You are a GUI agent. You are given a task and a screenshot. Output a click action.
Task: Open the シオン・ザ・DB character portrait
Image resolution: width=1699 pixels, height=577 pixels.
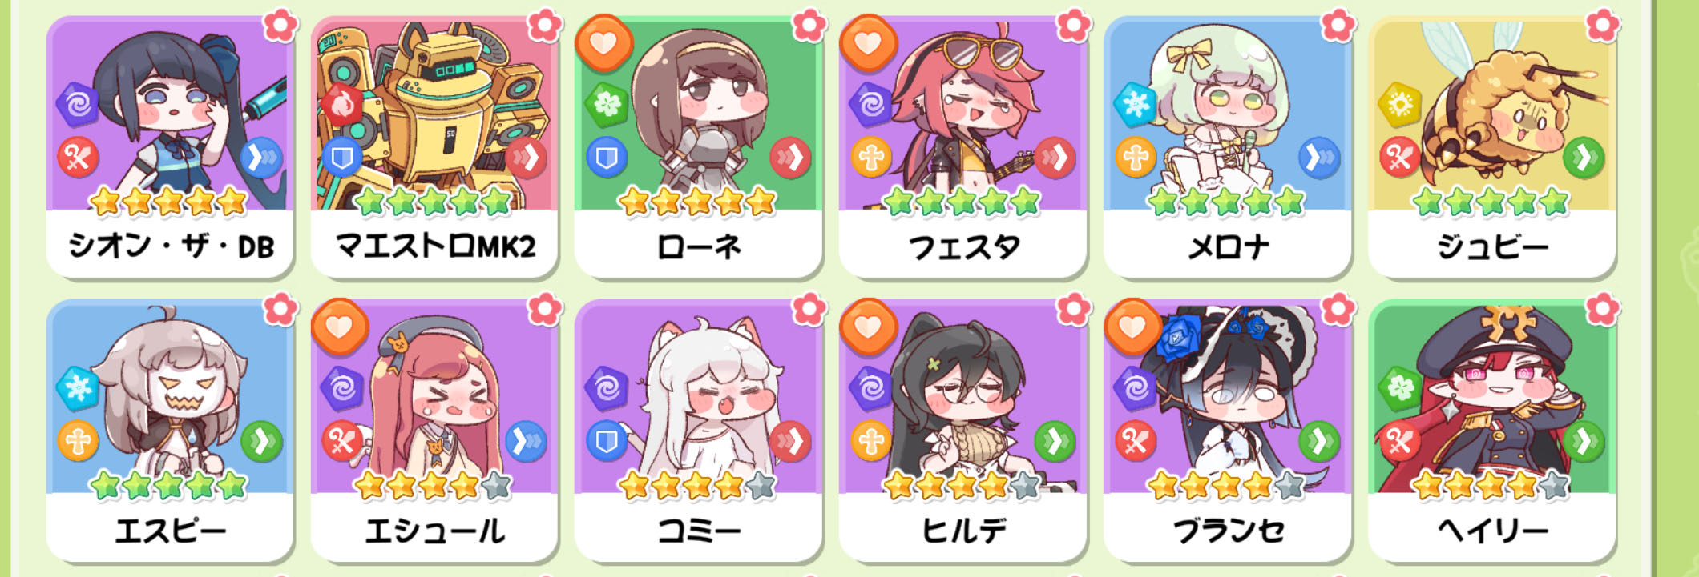tap(170, 115)
